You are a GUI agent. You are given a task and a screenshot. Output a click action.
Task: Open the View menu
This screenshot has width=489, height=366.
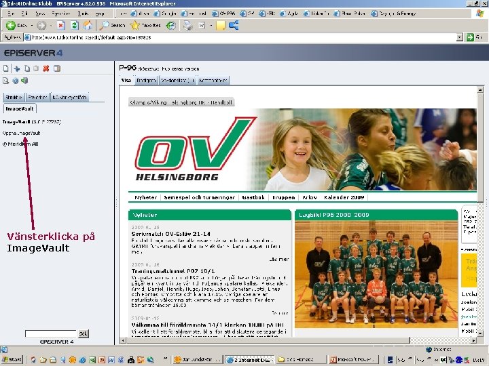coord(40,14)
